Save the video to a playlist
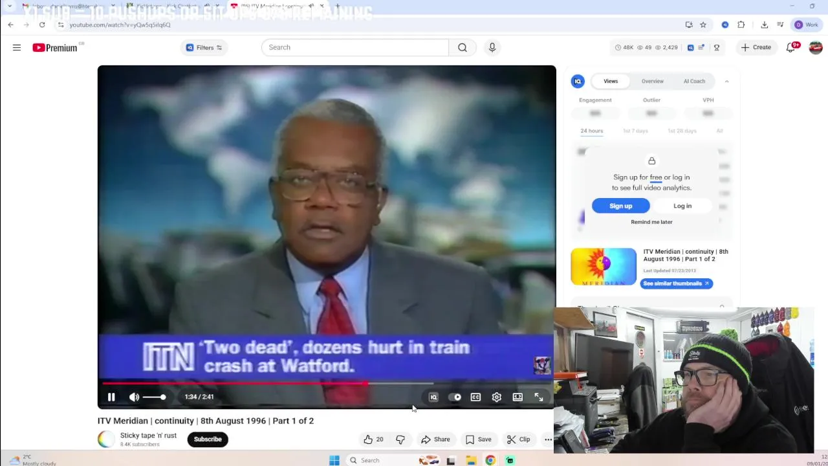This screenshot has width=828, height=466. (x=479, y=439)
